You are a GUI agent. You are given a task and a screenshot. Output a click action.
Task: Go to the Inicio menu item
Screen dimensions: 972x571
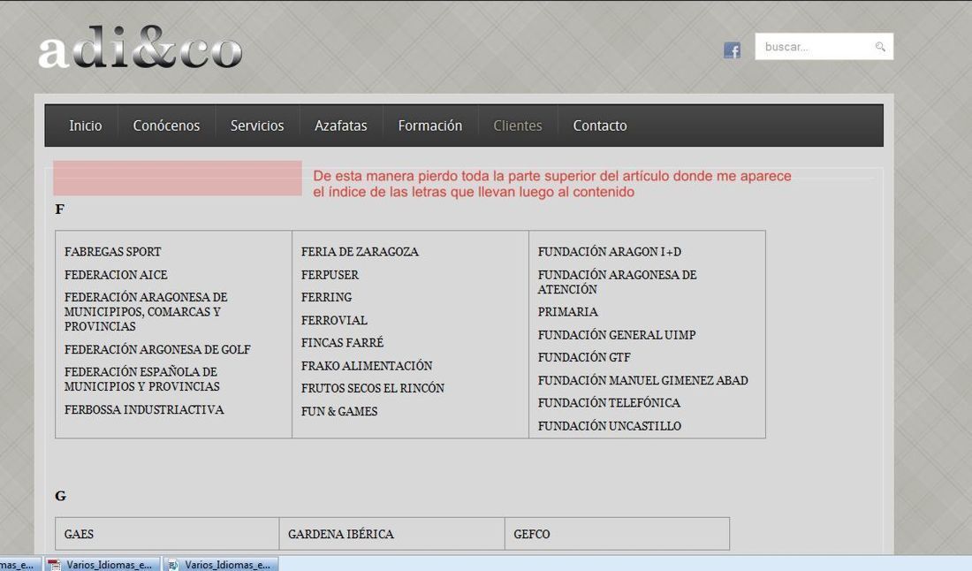[86, 126]
